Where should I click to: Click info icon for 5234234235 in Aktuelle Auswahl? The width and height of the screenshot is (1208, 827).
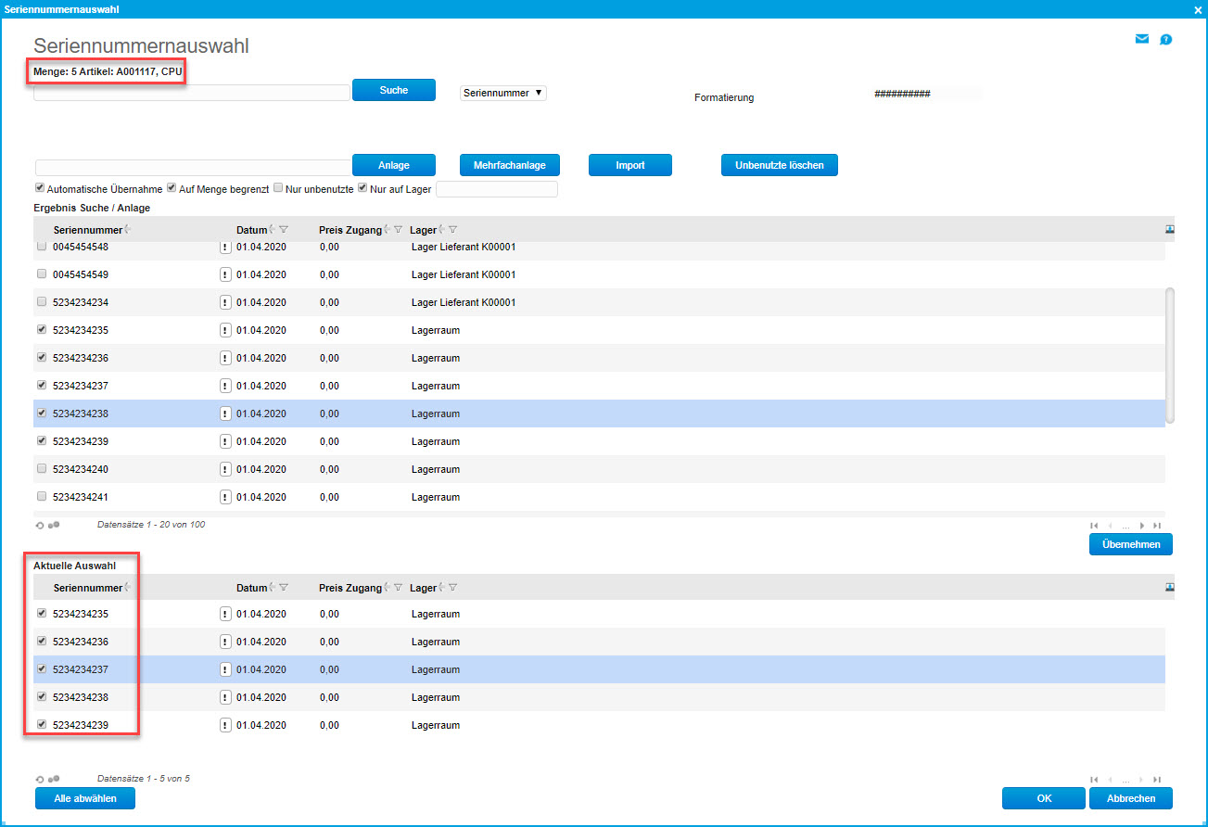pyautogui.click(x=225, y=614)
